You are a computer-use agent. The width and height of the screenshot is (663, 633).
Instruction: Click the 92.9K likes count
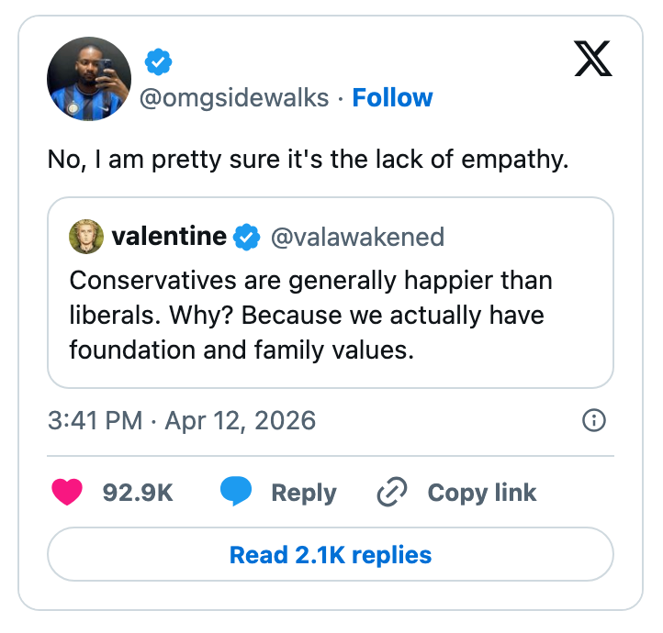pyautogui.click(x=138, y=492)
